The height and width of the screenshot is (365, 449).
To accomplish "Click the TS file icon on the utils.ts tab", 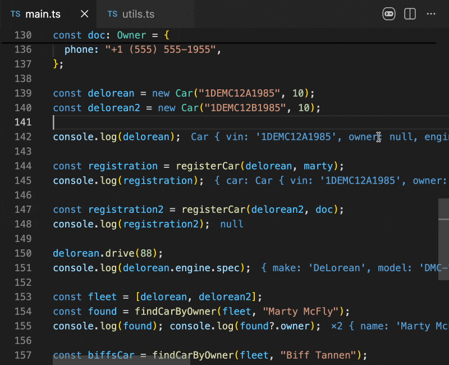I will pyautogui.click(x=113, y=14).
